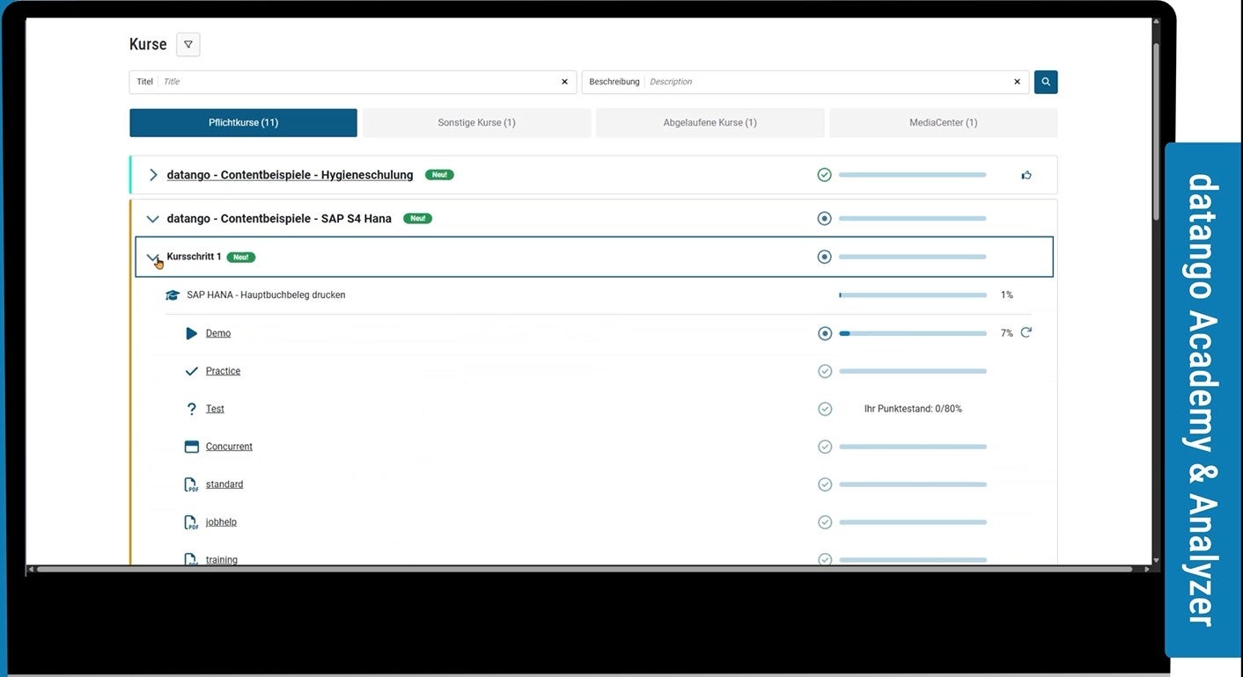Open the Concurrent link

[229, 447]
